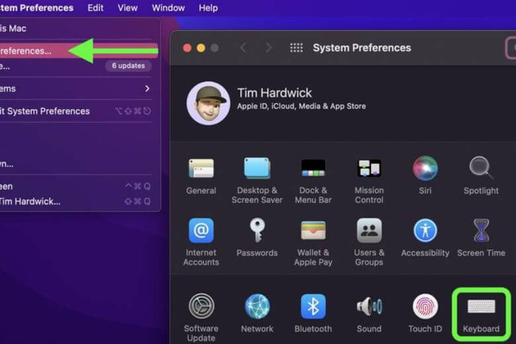Open the Screen Time pane
This screenshot has height=344, width=516.
(x=481, y=231)
